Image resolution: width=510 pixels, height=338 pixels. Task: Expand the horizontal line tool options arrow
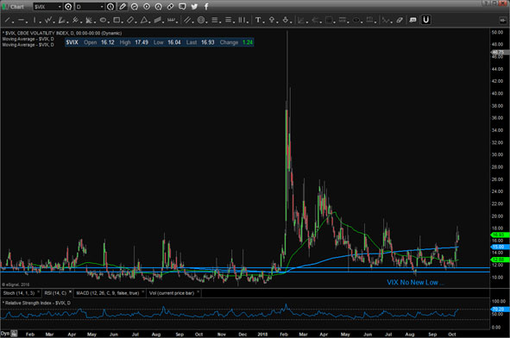click(27, 22)
